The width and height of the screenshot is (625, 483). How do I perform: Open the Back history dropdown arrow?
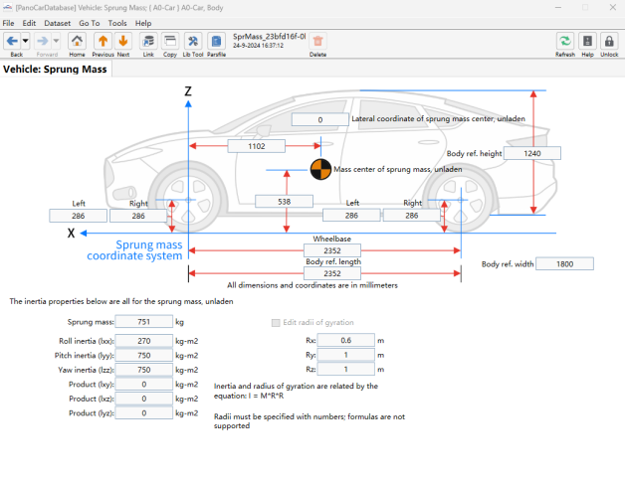pos(25,41)
